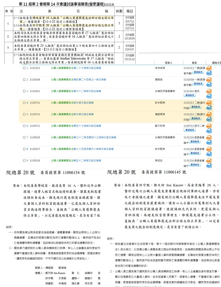Open PDF icon in row 3 (1131011)

(209, 91)
